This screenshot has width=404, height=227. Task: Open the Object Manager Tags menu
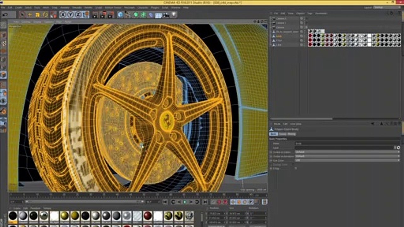(x=310, y=13)
